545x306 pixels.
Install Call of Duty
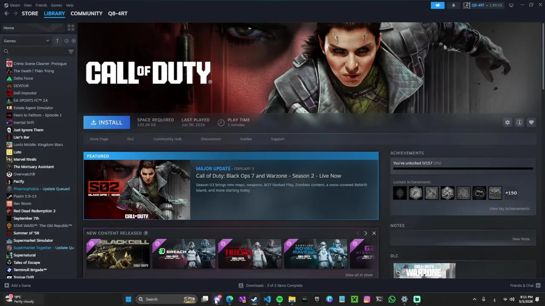(107, 122)
